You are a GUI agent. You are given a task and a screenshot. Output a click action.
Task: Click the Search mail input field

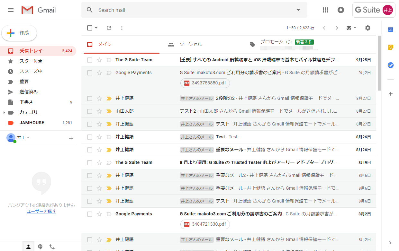(195, 10)
